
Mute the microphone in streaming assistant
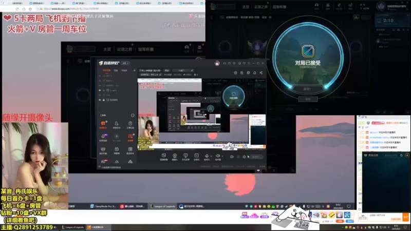coord(207,157)
